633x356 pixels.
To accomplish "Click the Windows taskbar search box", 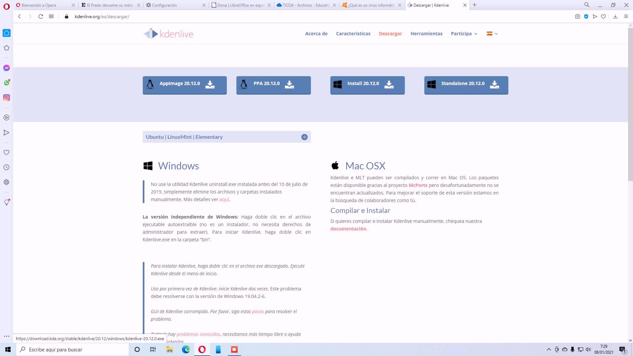I will pos(73,349).
